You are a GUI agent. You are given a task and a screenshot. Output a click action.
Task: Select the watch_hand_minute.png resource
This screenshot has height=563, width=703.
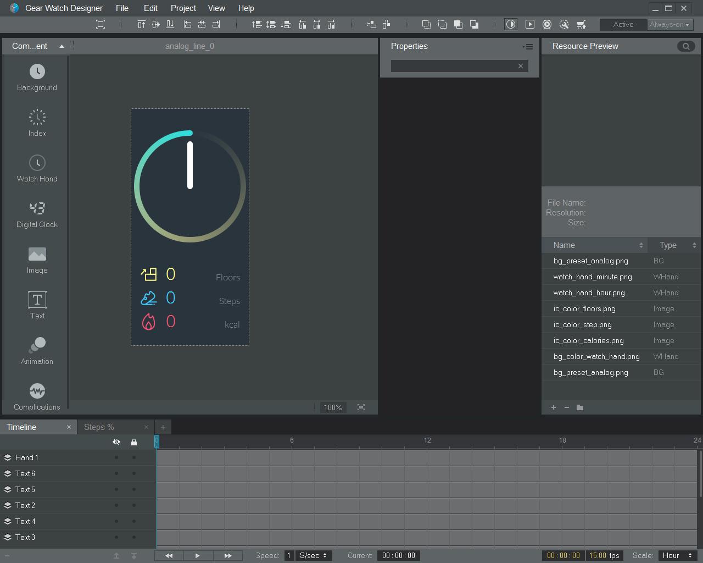pyautogui.click(x=621, y=277)
